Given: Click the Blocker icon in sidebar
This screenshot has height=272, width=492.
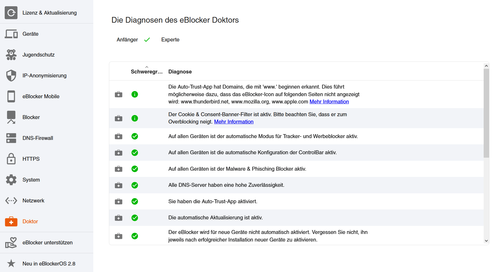Looking at the screenshot, I should click(x=11, y=117).
